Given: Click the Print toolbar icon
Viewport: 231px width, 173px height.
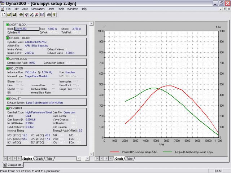Looking at the screenshot, I should pyautogui.click(x=49, y=15).
